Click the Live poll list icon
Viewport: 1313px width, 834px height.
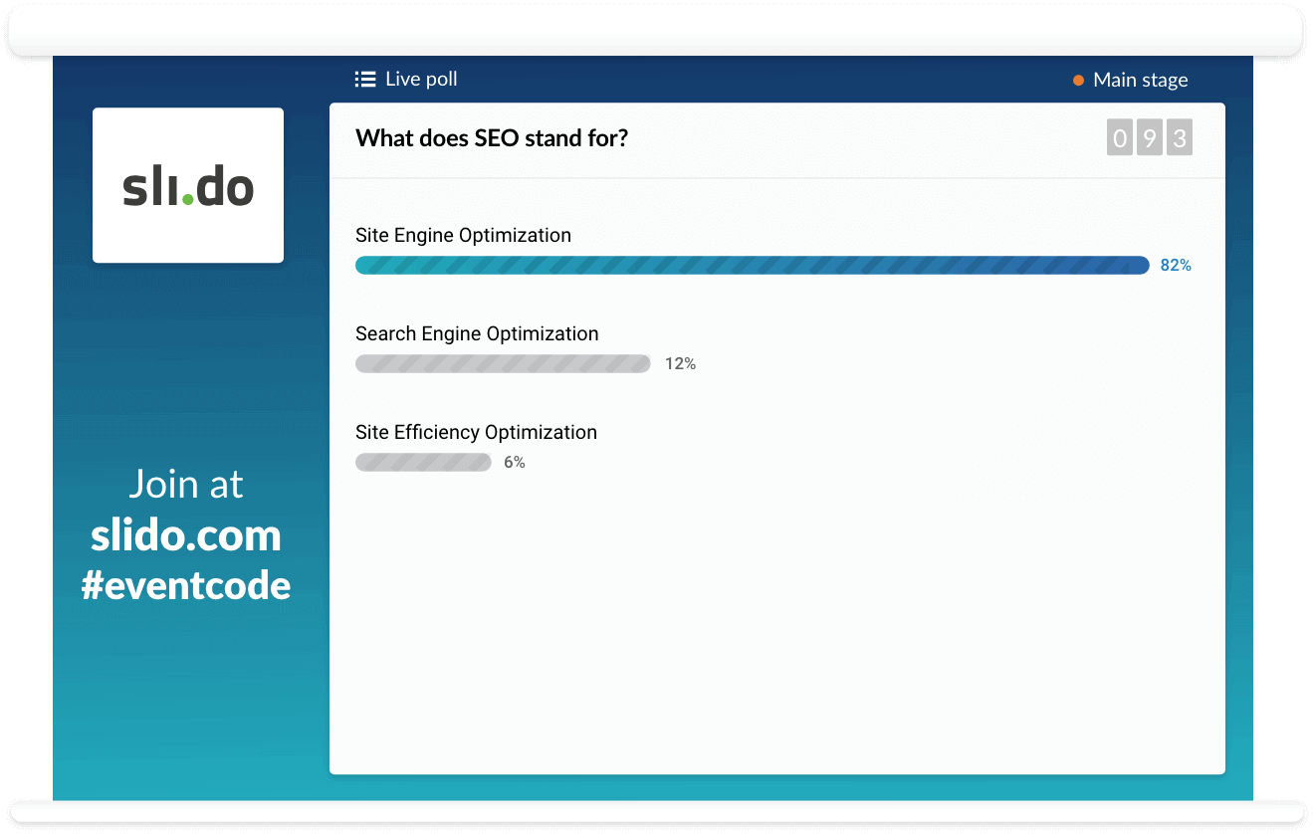[x=365, y=80]
